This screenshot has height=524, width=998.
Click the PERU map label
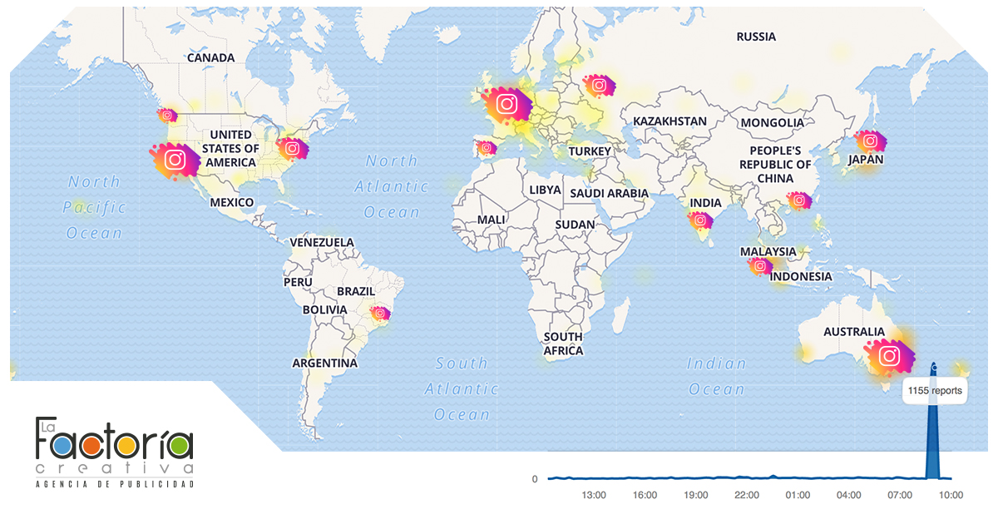tap(298, 282)
